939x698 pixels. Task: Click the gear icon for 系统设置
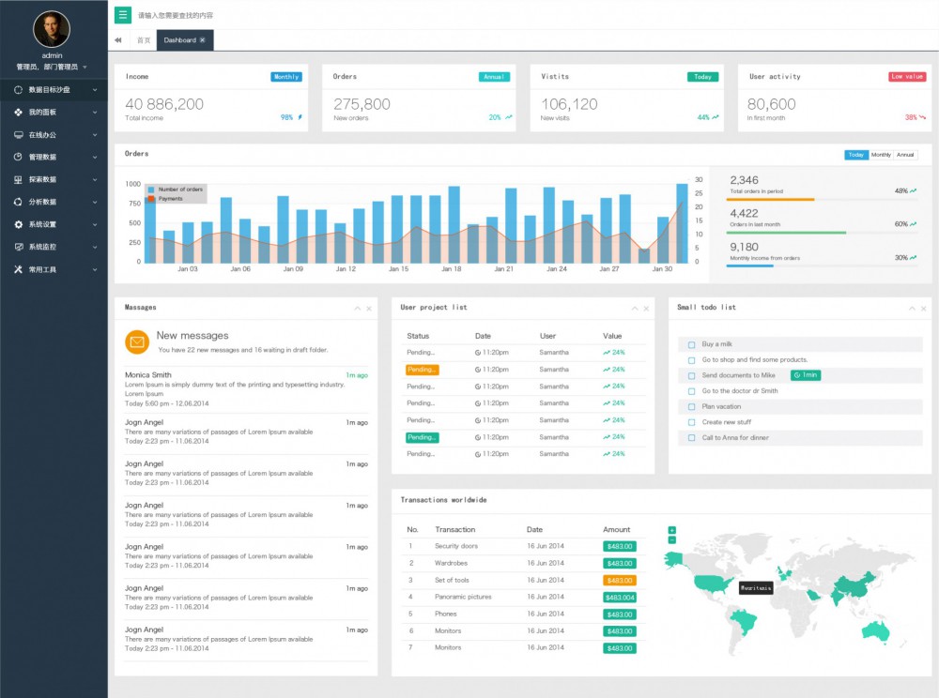tap(19, 224)
